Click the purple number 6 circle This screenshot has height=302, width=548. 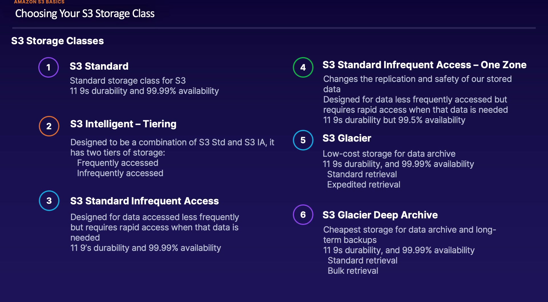tap(303, 215)
